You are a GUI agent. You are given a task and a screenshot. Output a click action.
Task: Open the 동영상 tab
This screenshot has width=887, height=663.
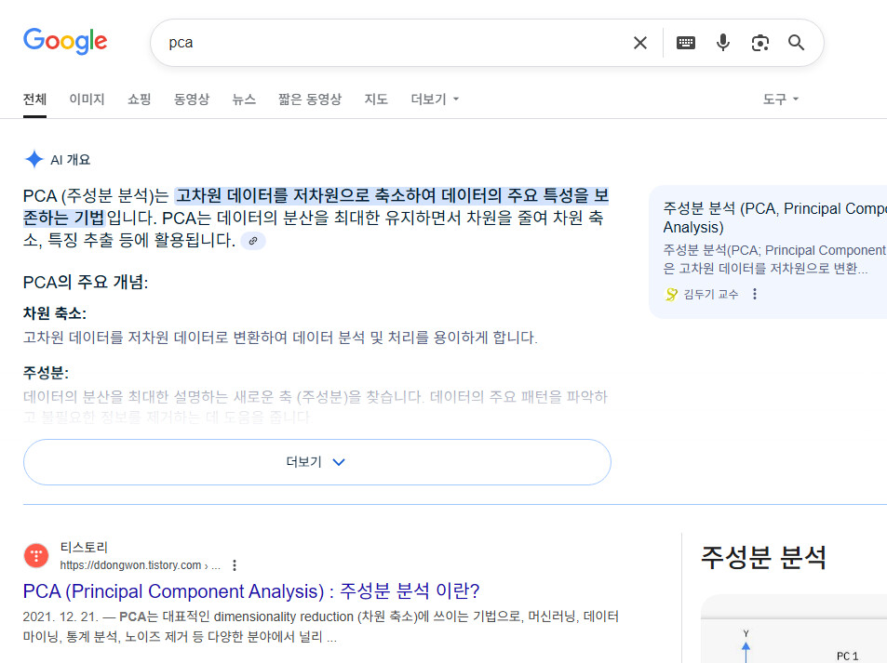point(191,99)
